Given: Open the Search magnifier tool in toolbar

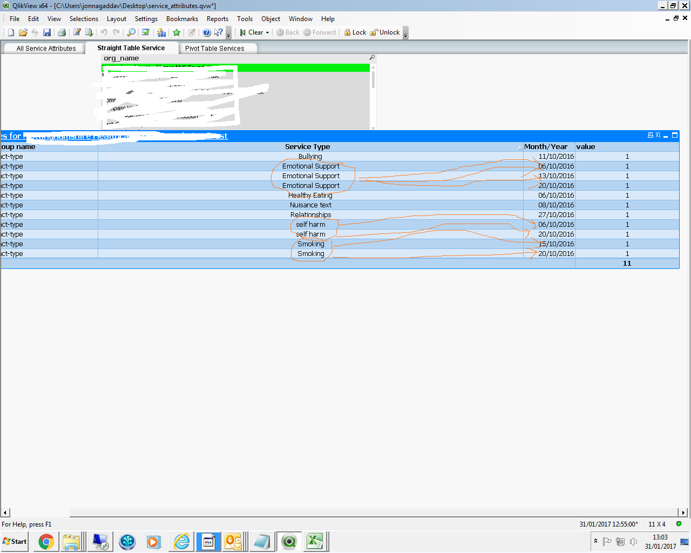Looking at the screenshot, I should [x=131, y=32].
